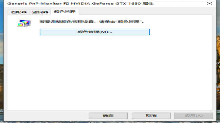
Task: Open 颜色管理(M)... button
Action: 95,32
